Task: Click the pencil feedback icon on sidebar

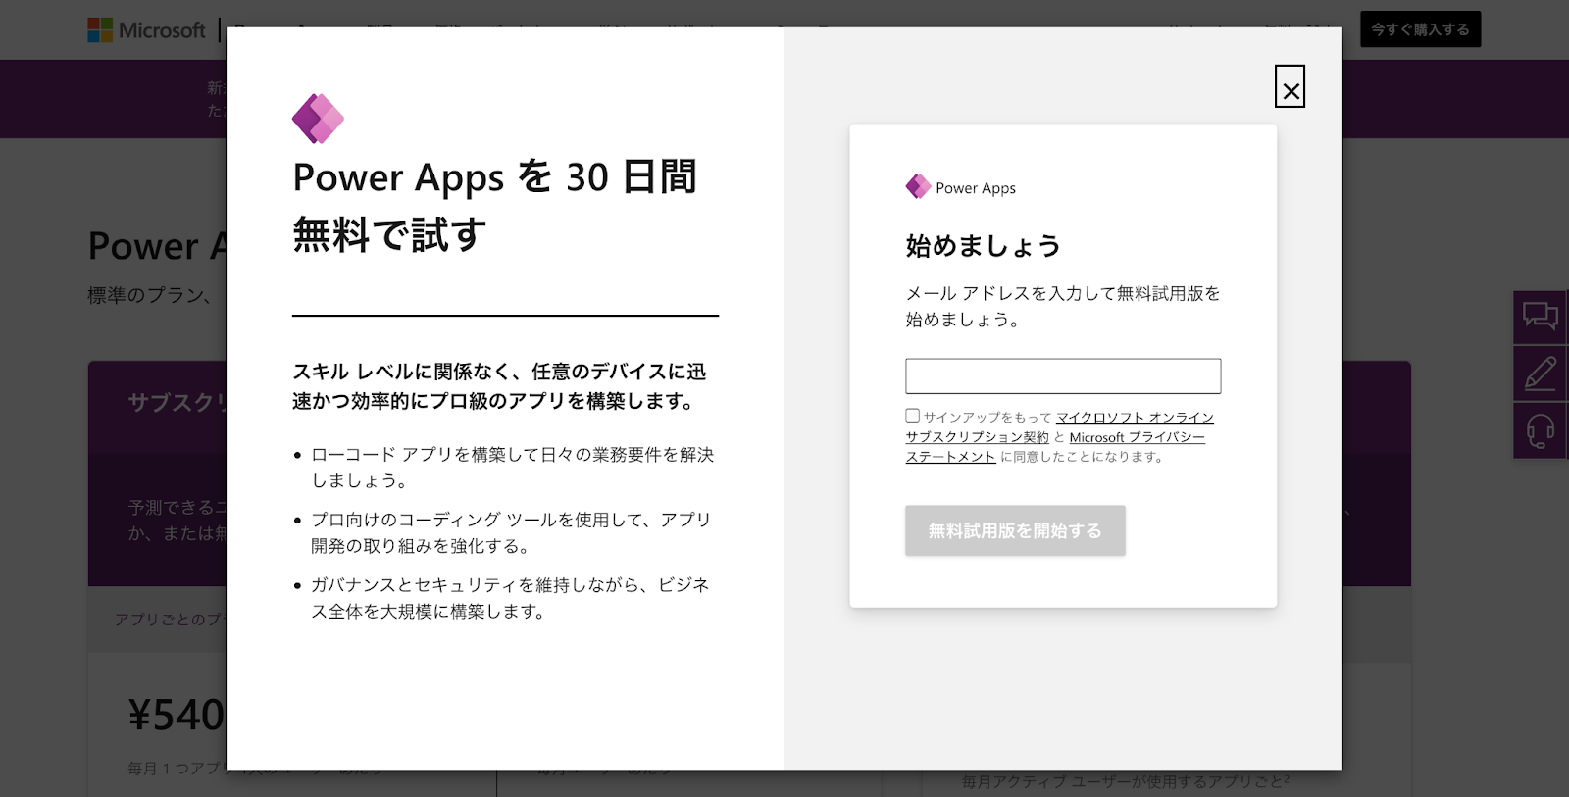Action: point(1541,374)
